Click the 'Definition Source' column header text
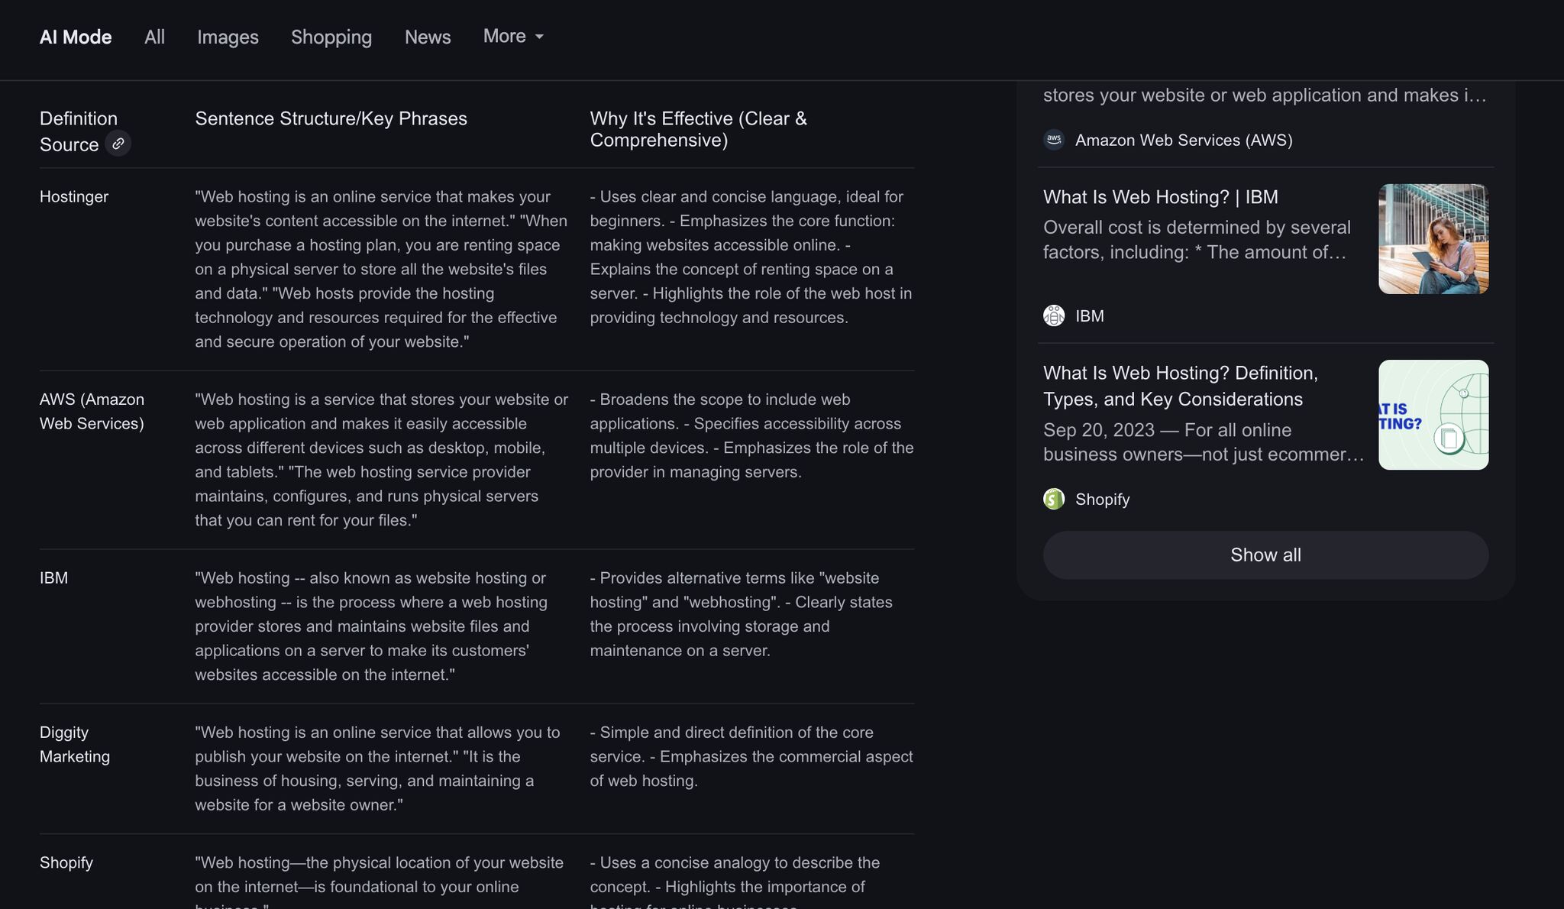The height and width of the screenshot is (909, 1564). point(79,131)
